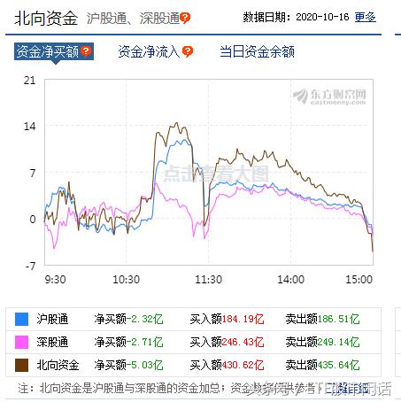Click buy amount 430.62亿
This screenshot has width=401, height=402.
[243, 365]
